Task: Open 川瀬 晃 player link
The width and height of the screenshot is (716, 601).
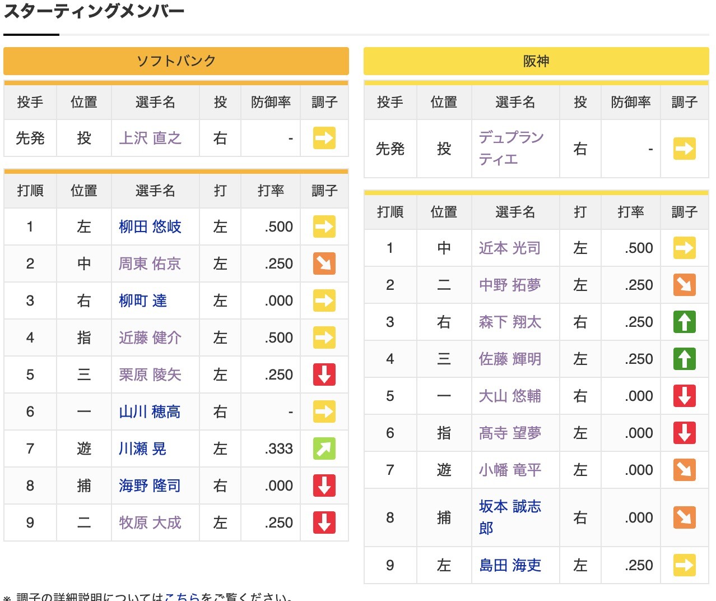Action: (x=143, y=449)
